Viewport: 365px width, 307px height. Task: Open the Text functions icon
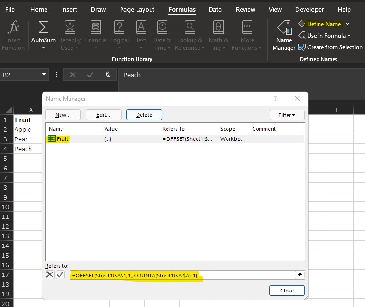(141, 27)
